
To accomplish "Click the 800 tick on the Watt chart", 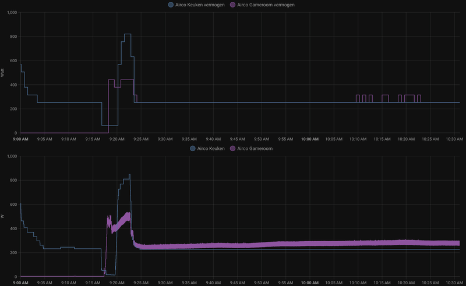I will 13,37.
